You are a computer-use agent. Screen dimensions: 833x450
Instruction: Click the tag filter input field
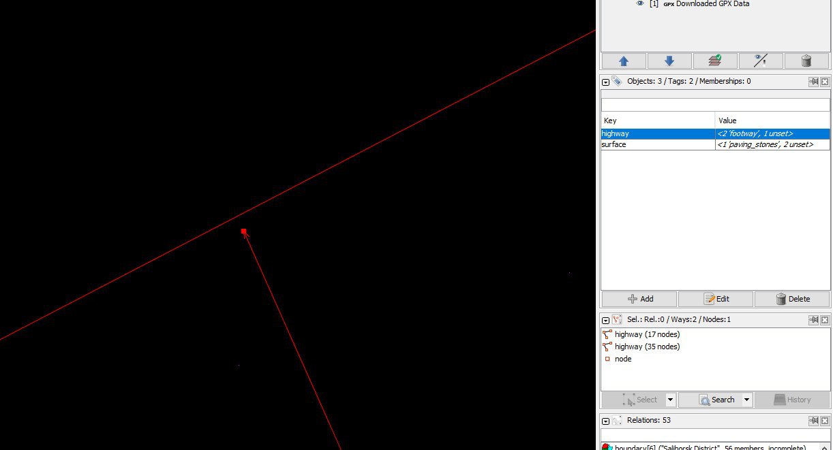(x=715, y=105)
